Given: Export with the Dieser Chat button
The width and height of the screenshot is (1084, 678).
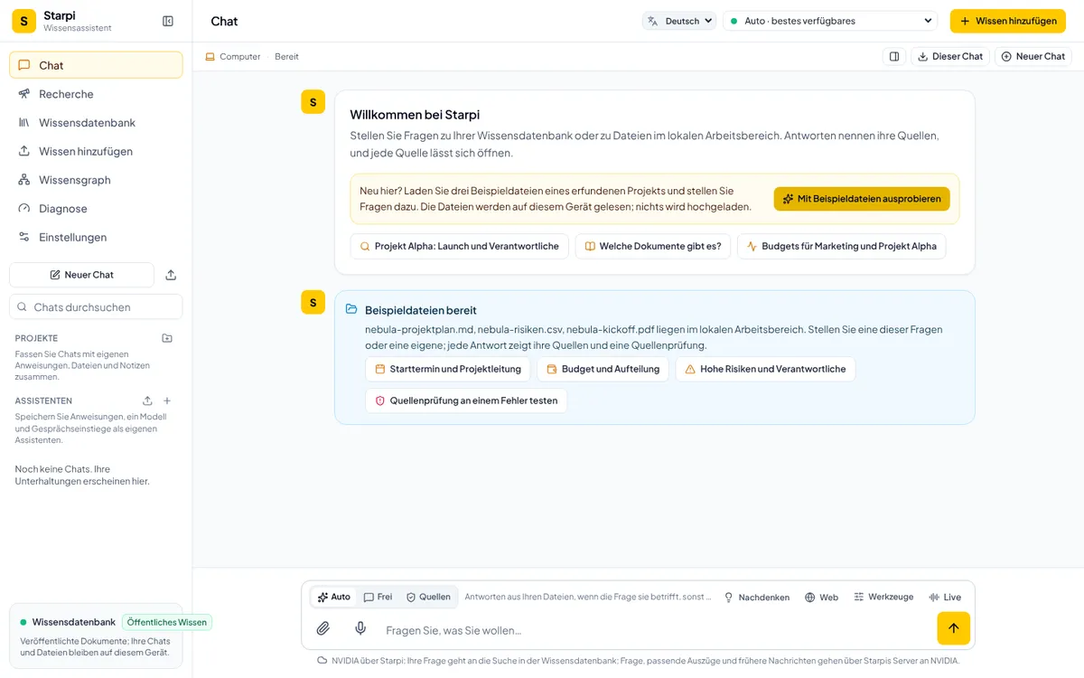Looking at the screenshot, I should tap(950, 56).
